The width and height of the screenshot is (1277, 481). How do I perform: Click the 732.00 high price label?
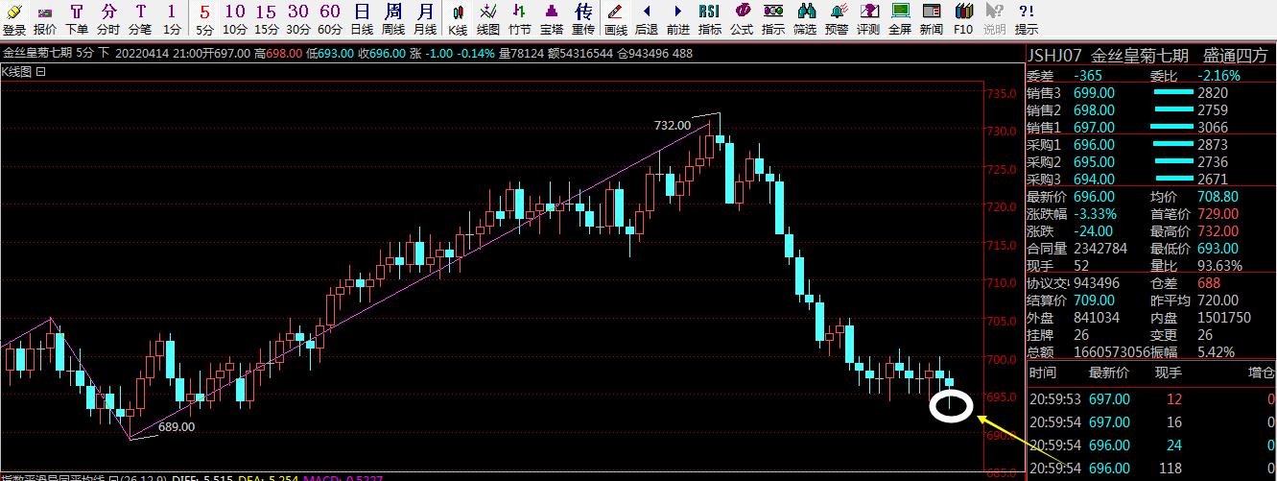(673, 125)
